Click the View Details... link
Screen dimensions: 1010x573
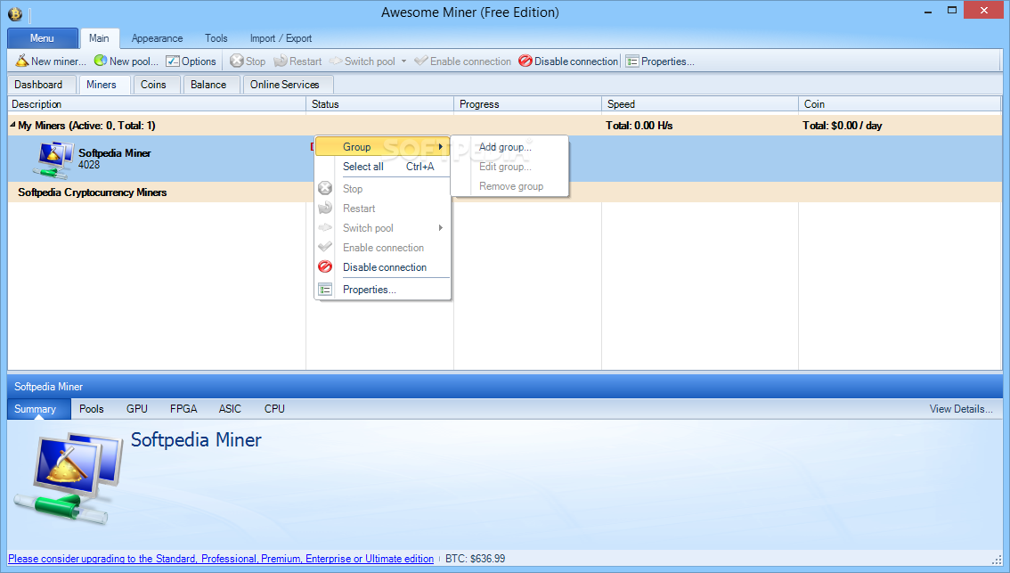click(x=961, y=409)
